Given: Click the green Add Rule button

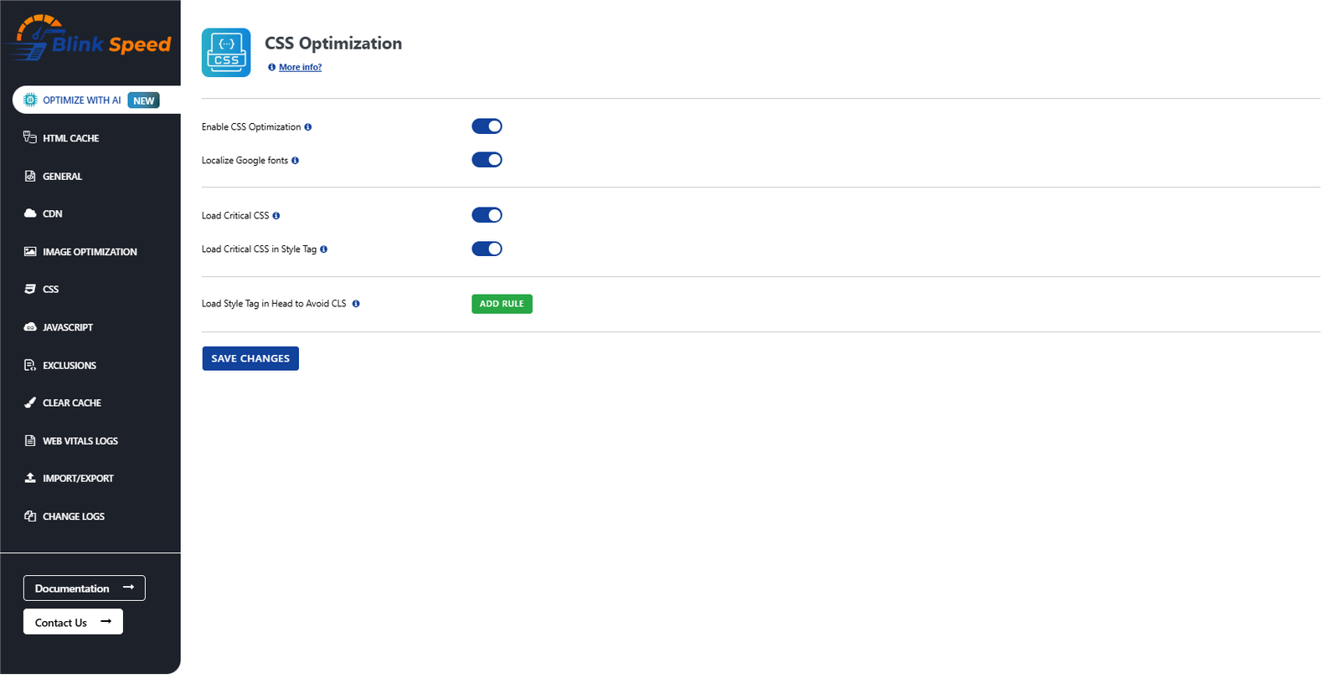Looking at the screenshot, I should [502, 304].
